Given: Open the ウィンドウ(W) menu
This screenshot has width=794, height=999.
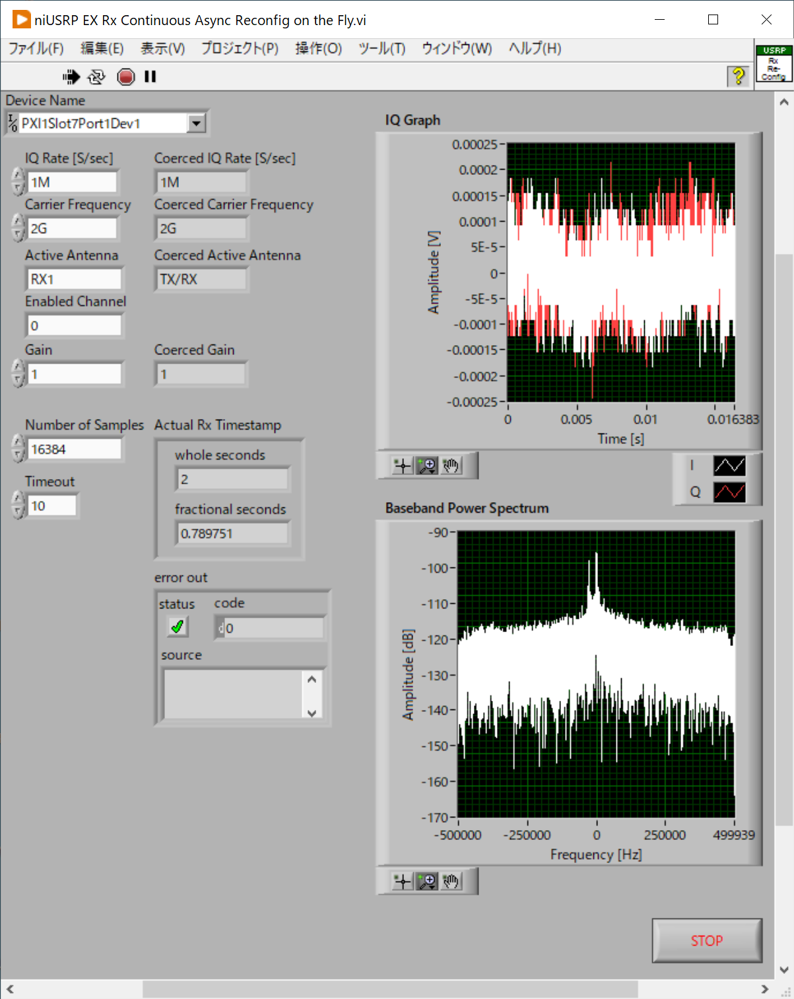Looking at the screenshot, I should pyautogui.click(x=457, y=49).
